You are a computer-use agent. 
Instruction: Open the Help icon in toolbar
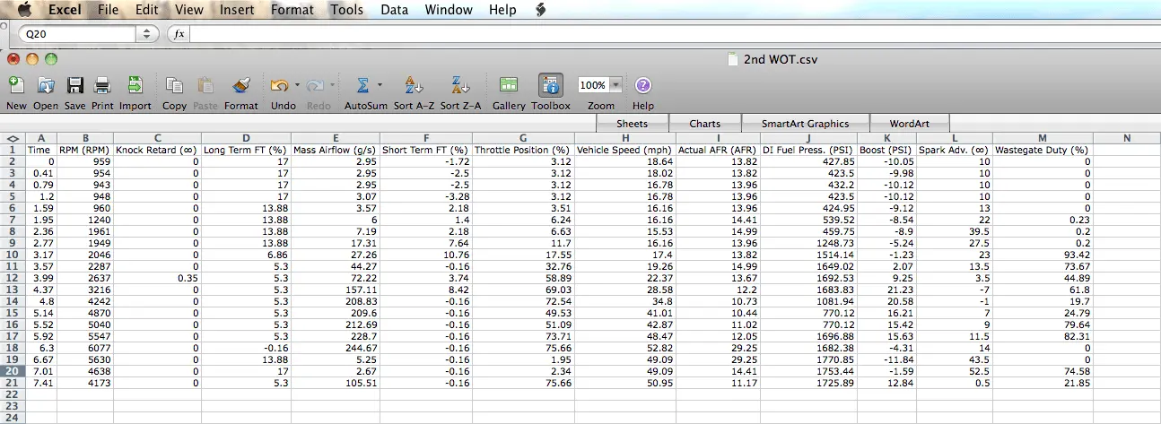click(x=642, y=86)
